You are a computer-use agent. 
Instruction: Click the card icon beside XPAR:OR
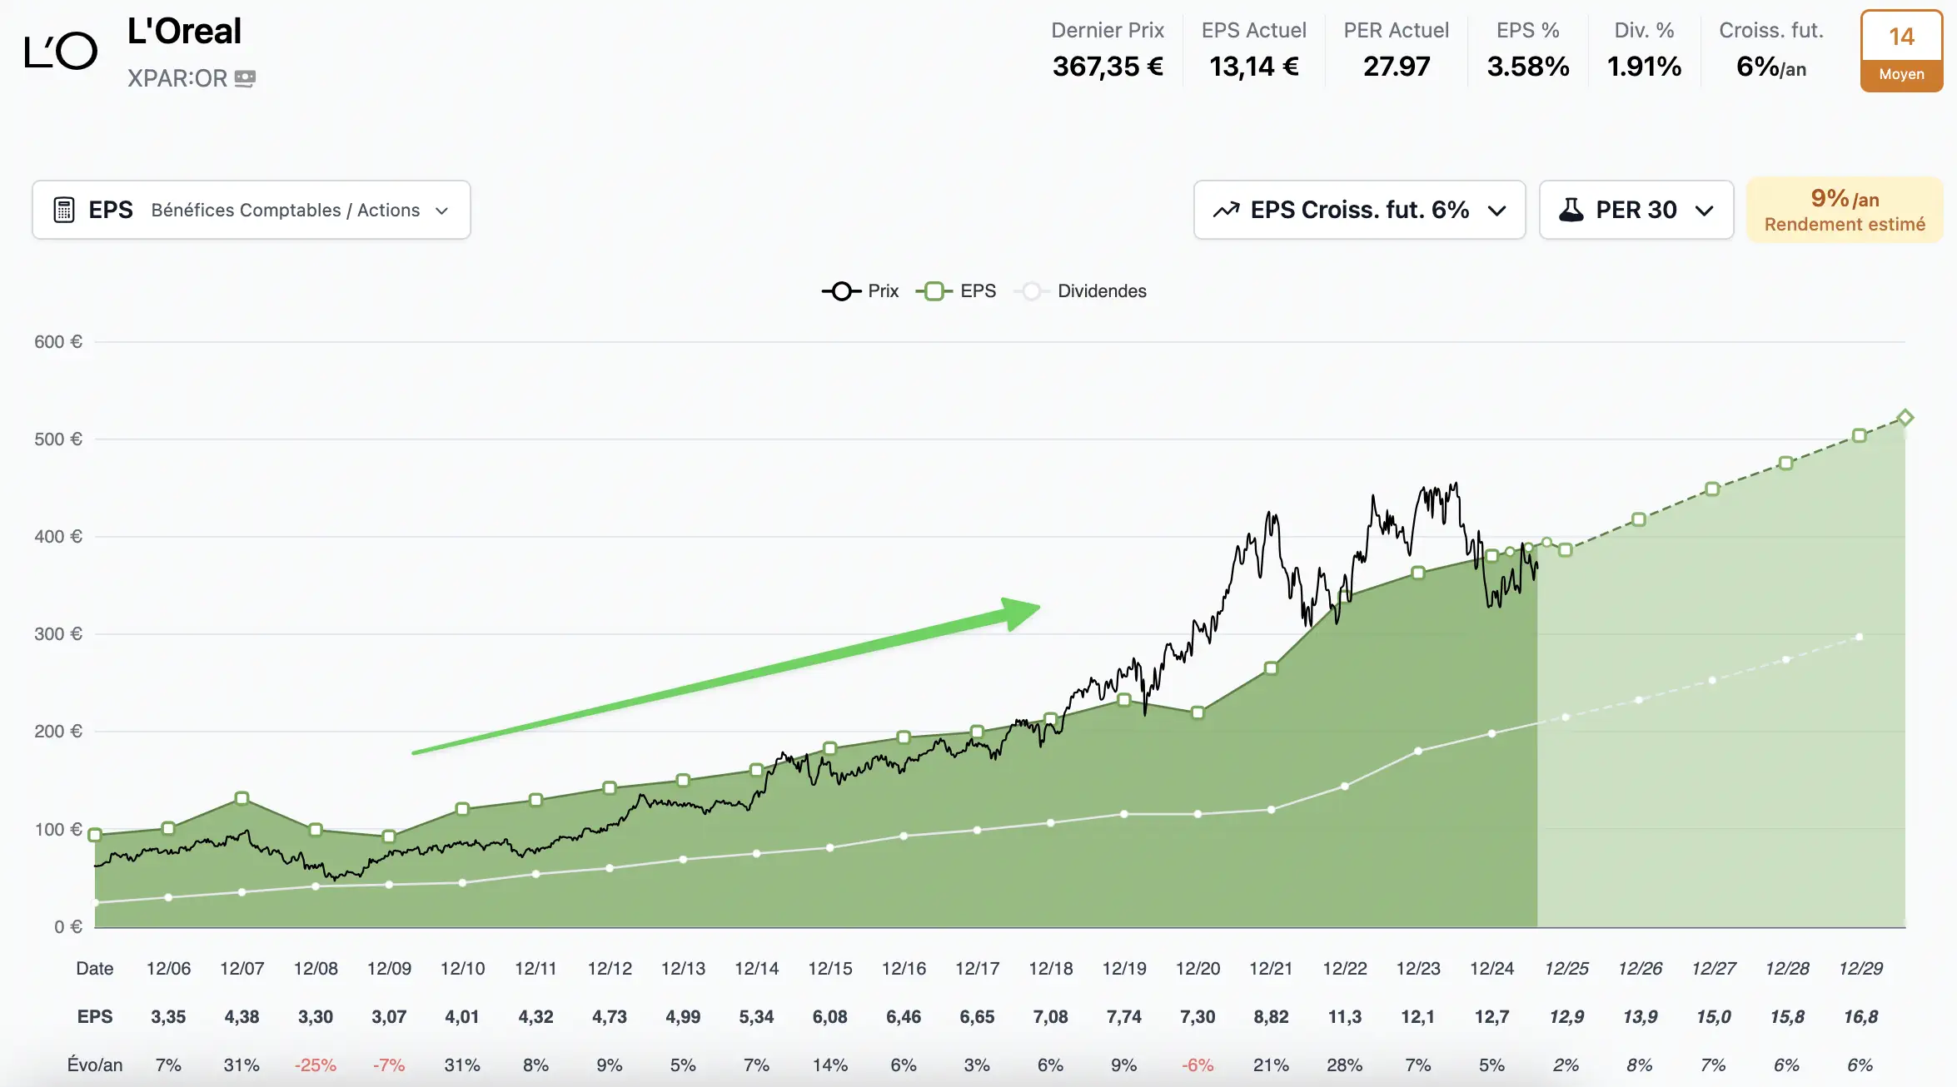pos(245,78)
